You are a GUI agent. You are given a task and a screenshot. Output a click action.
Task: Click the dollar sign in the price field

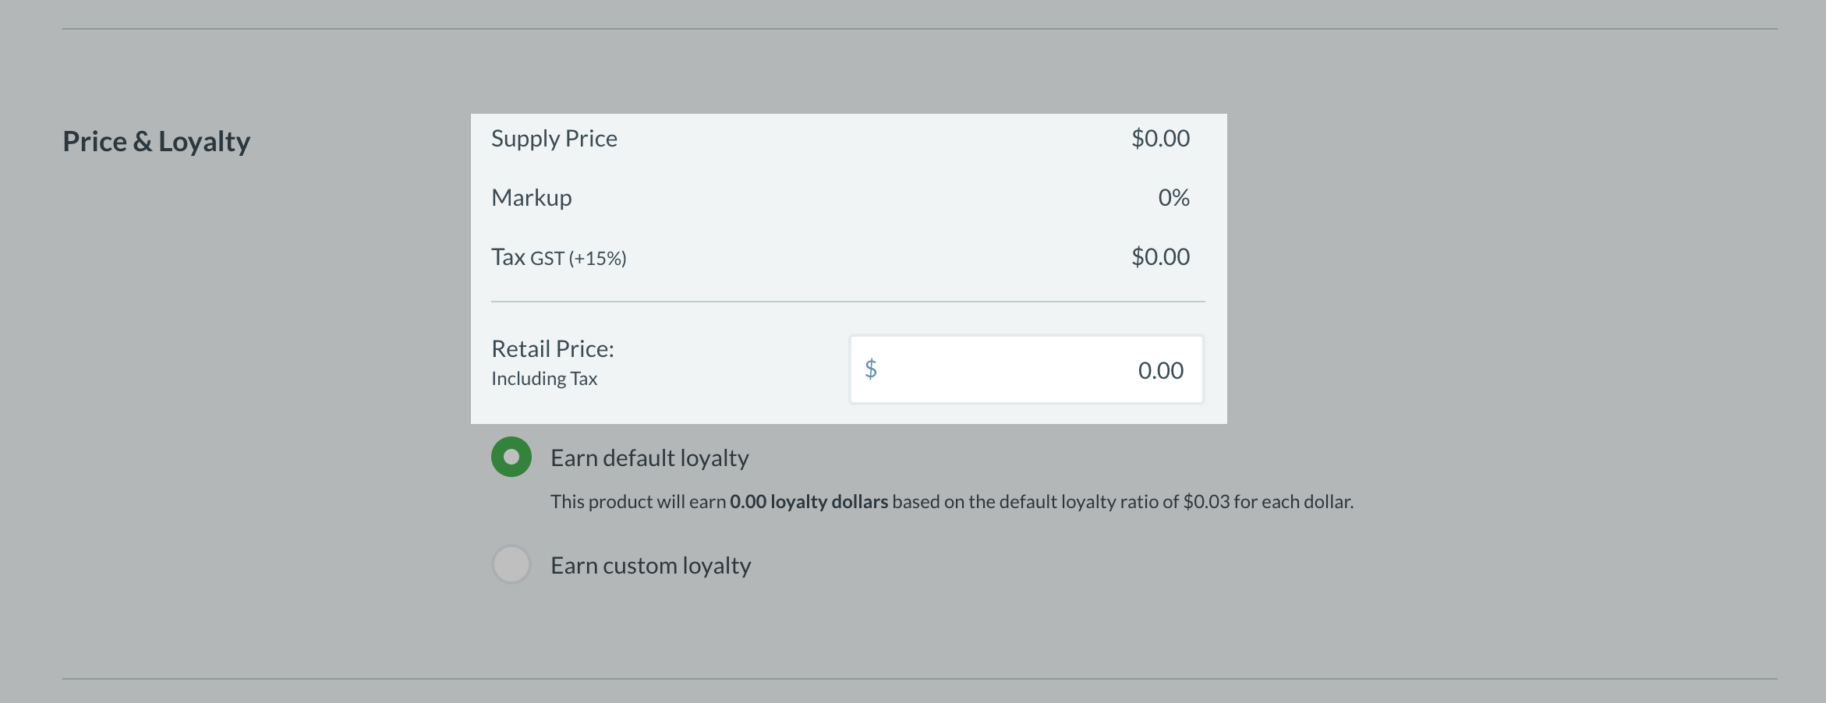coord(871,369)
